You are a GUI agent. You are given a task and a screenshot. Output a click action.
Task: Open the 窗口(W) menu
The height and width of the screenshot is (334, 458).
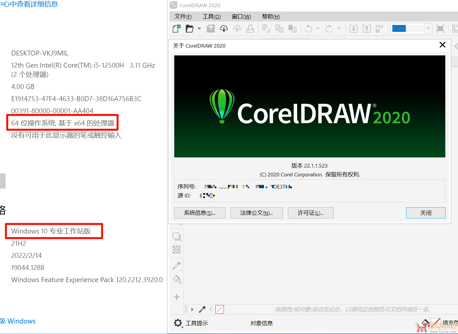click(241, 16)
